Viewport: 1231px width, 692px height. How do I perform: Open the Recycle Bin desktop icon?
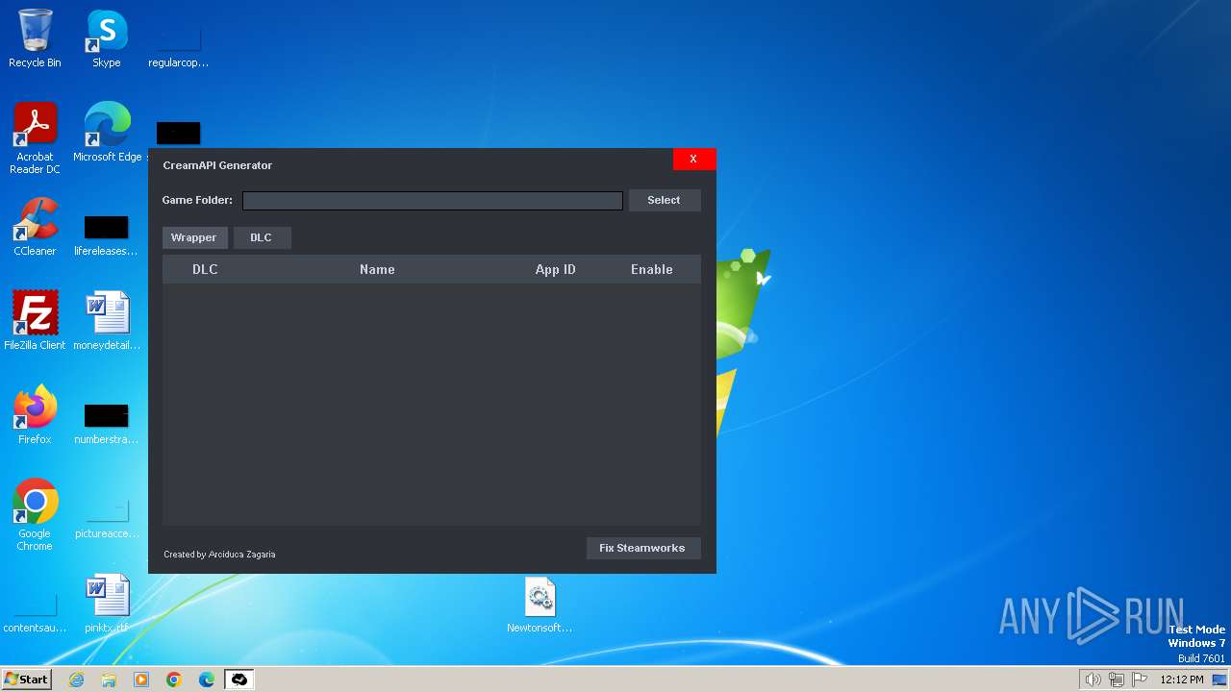(35, 38)
